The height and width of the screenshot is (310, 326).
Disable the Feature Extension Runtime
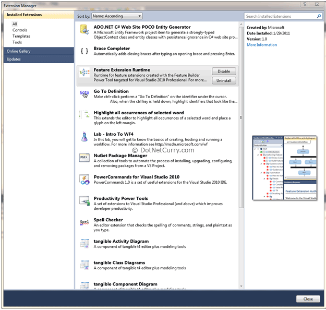tap(224, 71)
